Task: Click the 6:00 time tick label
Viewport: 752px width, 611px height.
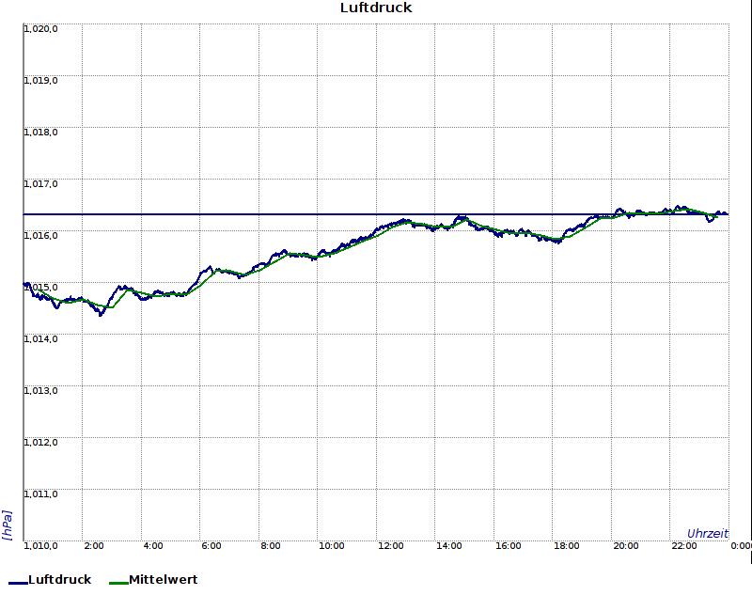Action: click(211, 546)
